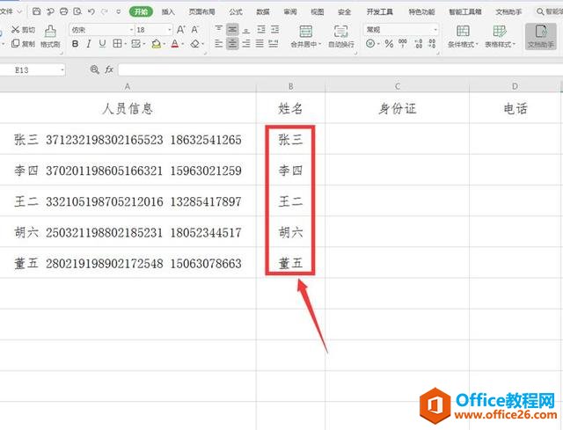Apply cell borders icon
Image resolution: width=563 pixels, height=430 pixels.
(x=117, y=44)
